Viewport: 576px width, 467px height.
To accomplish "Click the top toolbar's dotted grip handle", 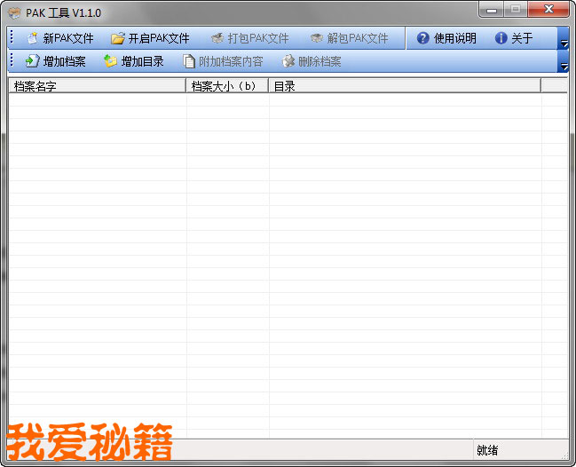I will click(12, 38).
